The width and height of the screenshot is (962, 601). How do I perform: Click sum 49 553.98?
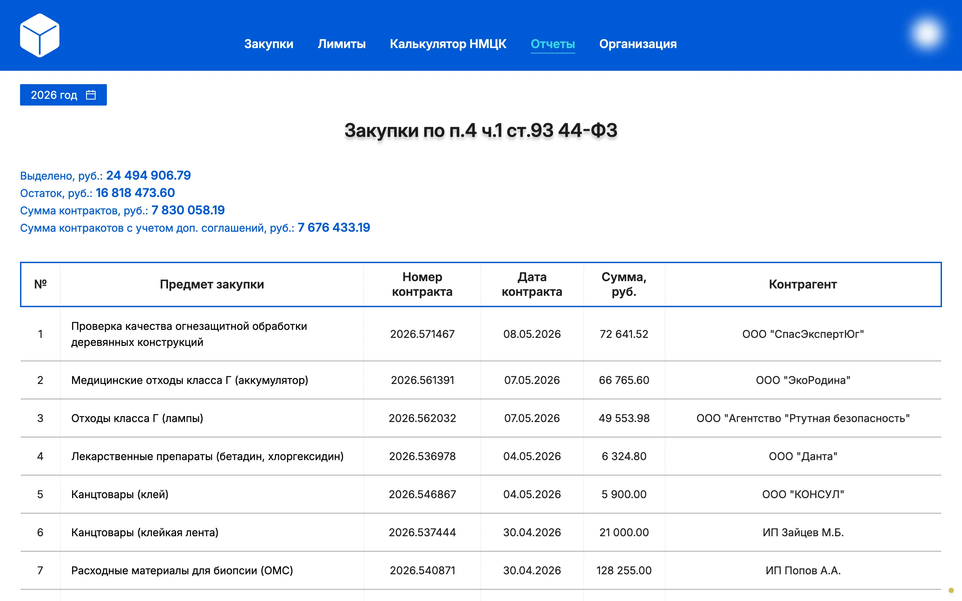coord(624,418)
